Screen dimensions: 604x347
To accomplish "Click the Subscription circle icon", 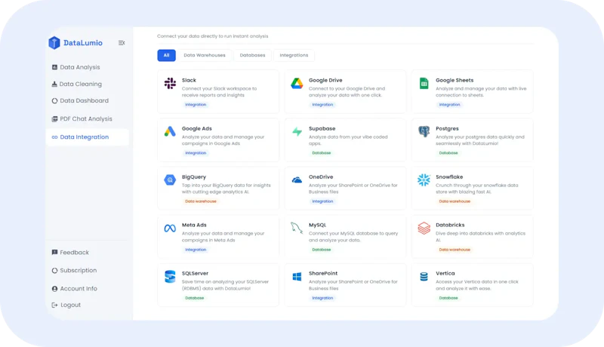I will coord(54,271).
